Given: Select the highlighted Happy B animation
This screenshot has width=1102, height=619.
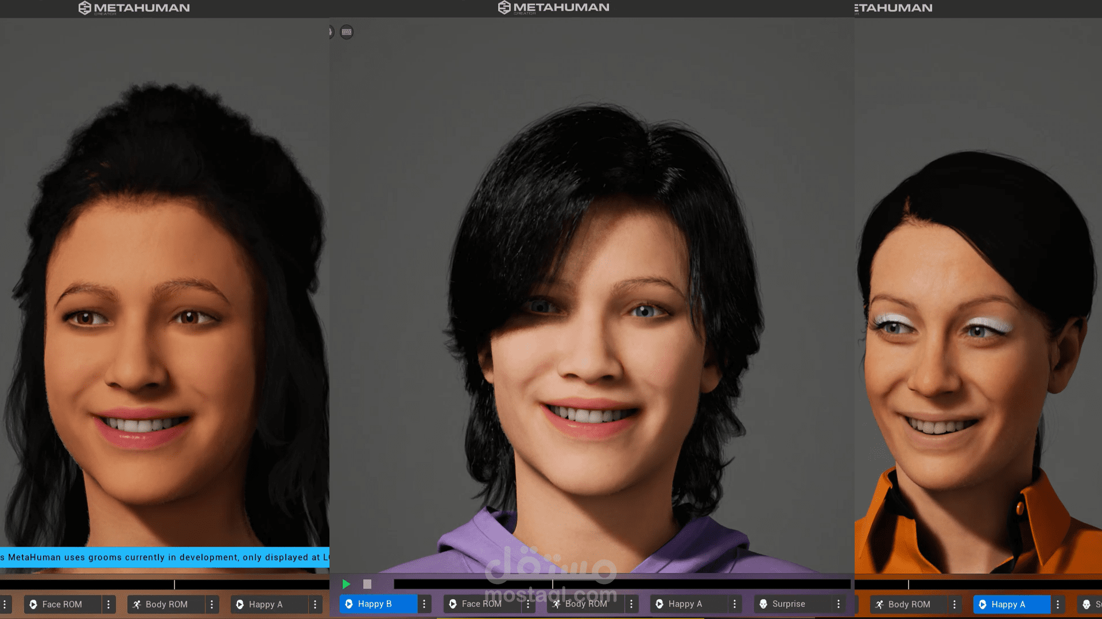Looking at the screenshot, I should pos(375,604).
